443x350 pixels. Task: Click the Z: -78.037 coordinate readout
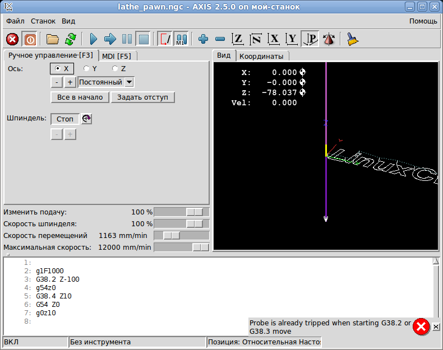[x=269, y=92]
